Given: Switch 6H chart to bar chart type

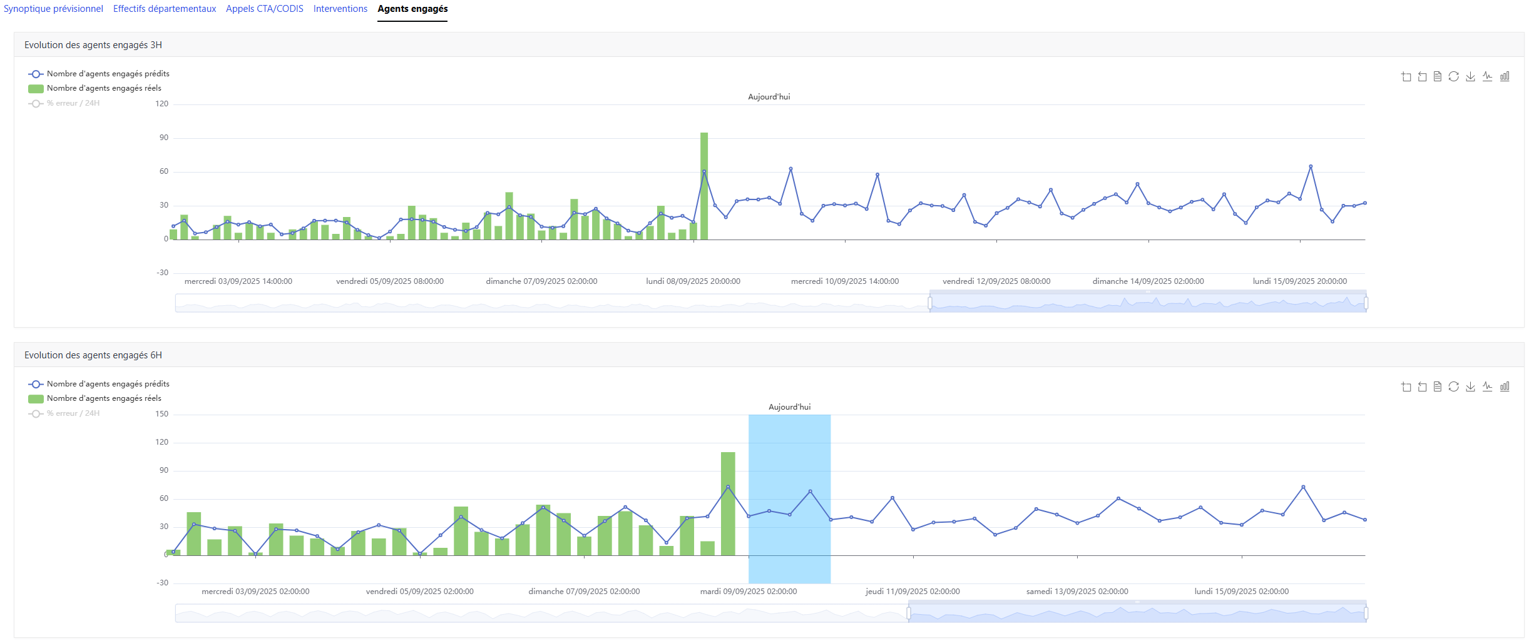Looking at the screenshot, I should pyautogui.click(x=1505, y=386).
